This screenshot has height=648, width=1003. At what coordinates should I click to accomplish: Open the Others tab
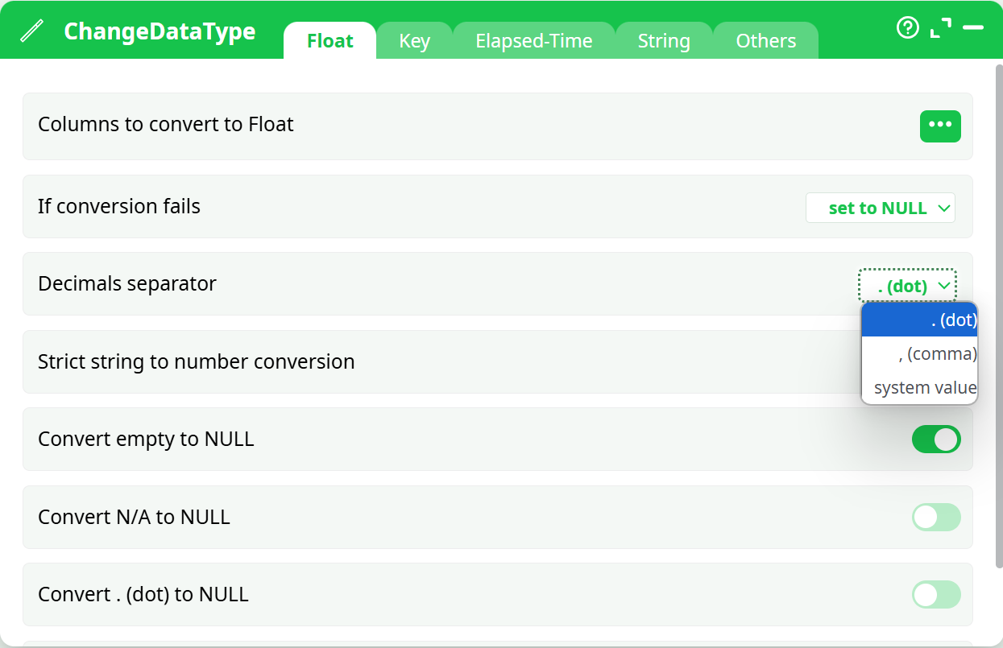tap(765, 41)
